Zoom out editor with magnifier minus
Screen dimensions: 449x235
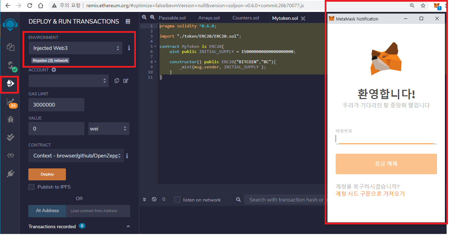click(x=144, y=17)
